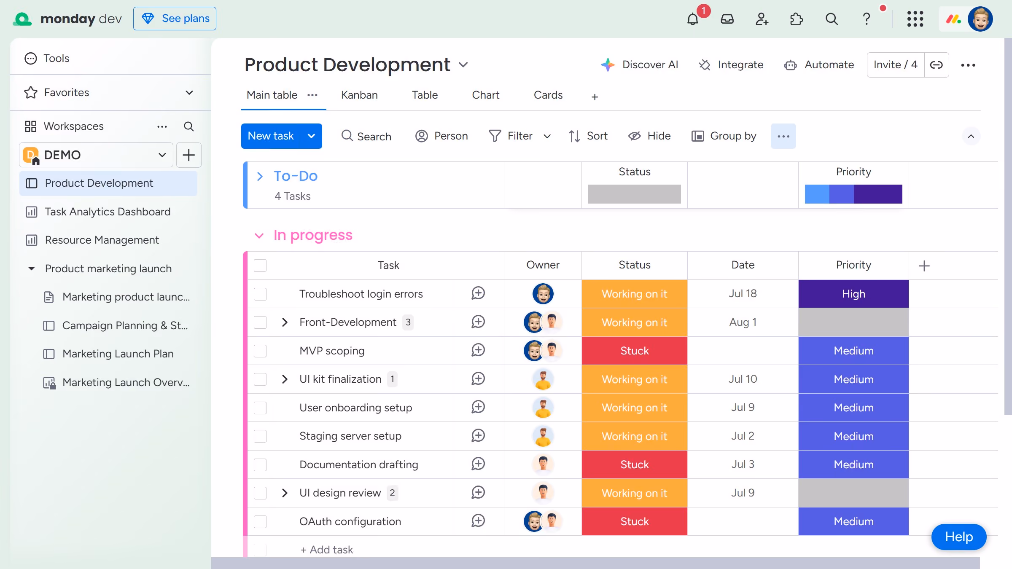Expand Front-Development subitems
The width and height of the screenshot is (1012, 569).
(x=285, y=322)
